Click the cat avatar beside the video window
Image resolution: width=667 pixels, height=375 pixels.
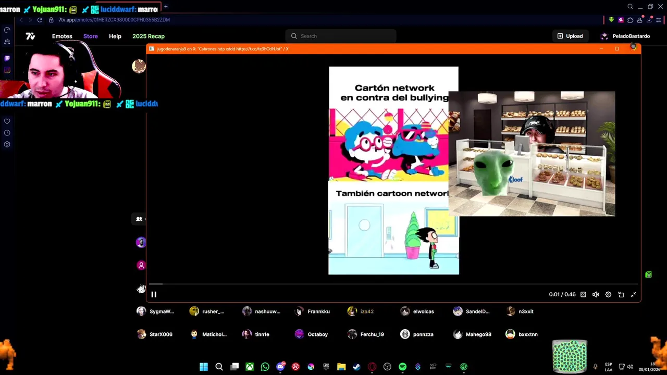[x=139, y=66]
